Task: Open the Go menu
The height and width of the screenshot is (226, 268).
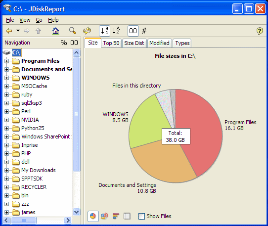Action: coord(39,20)
